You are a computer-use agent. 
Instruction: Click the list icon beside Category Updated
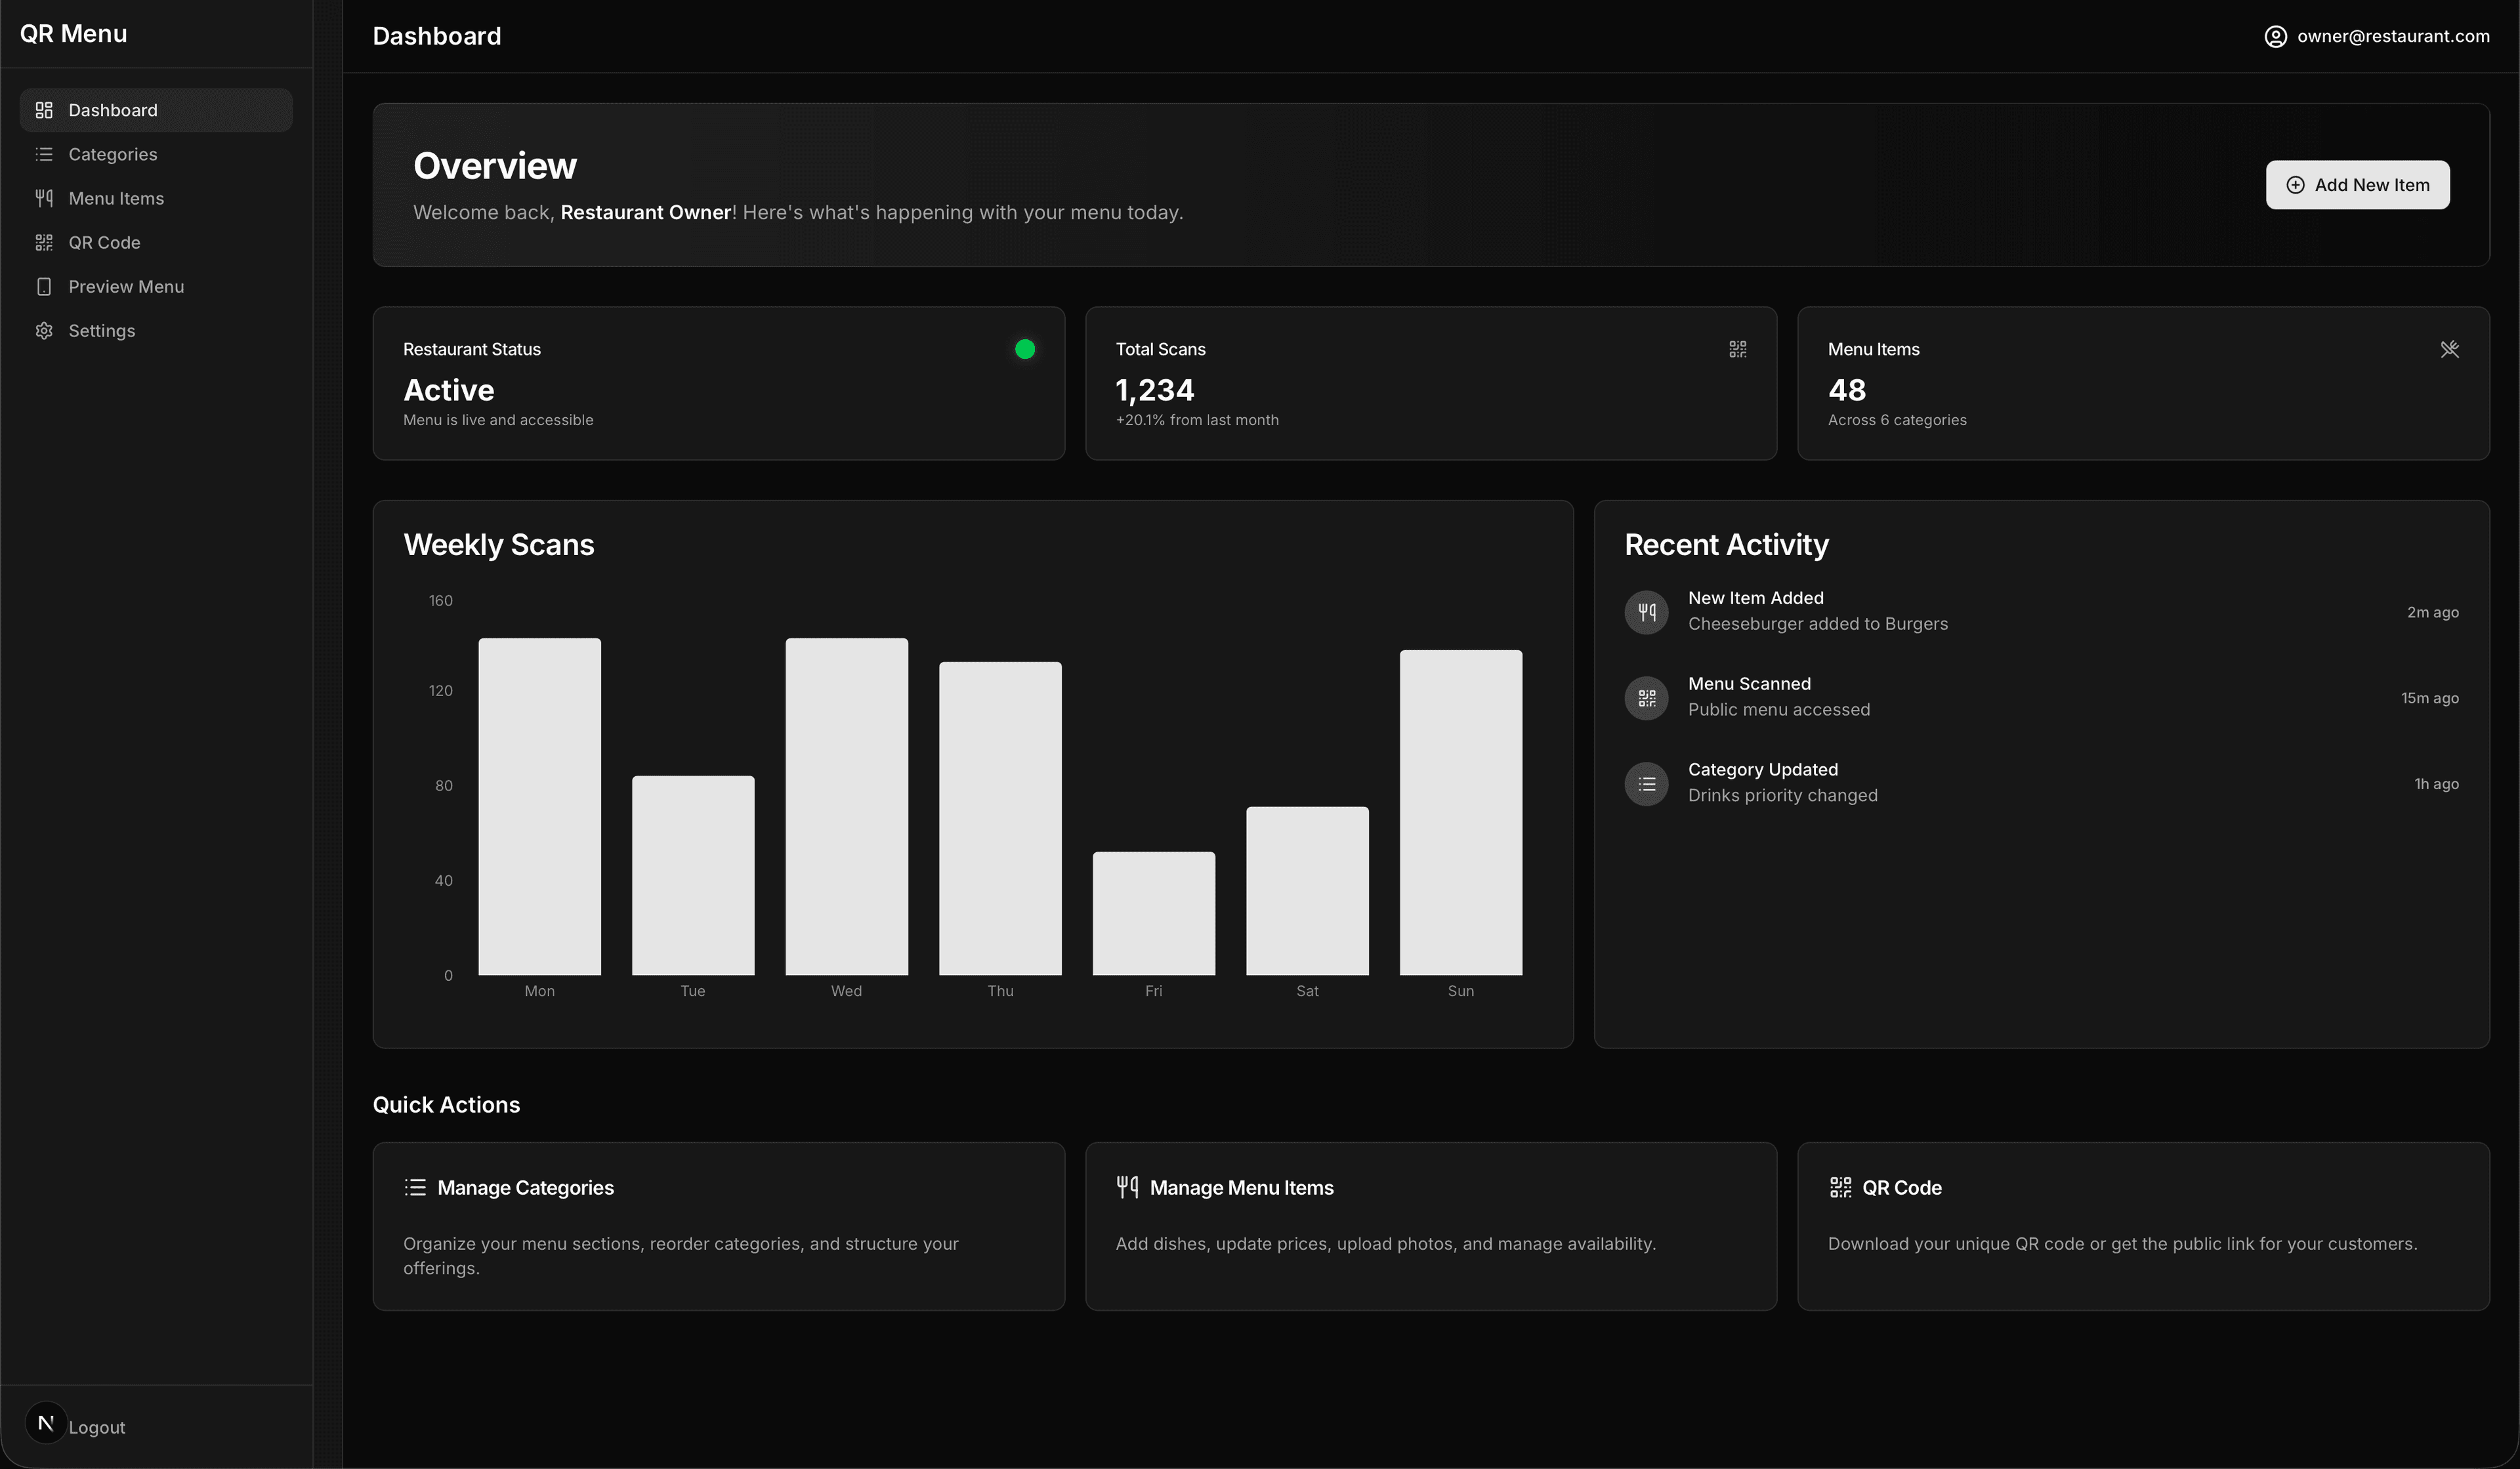(1646, 783)
